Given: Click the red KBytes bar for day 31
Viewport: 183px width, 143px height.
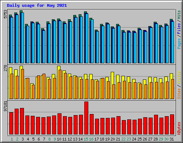Looking at the screenshot, I should point(172,124).
